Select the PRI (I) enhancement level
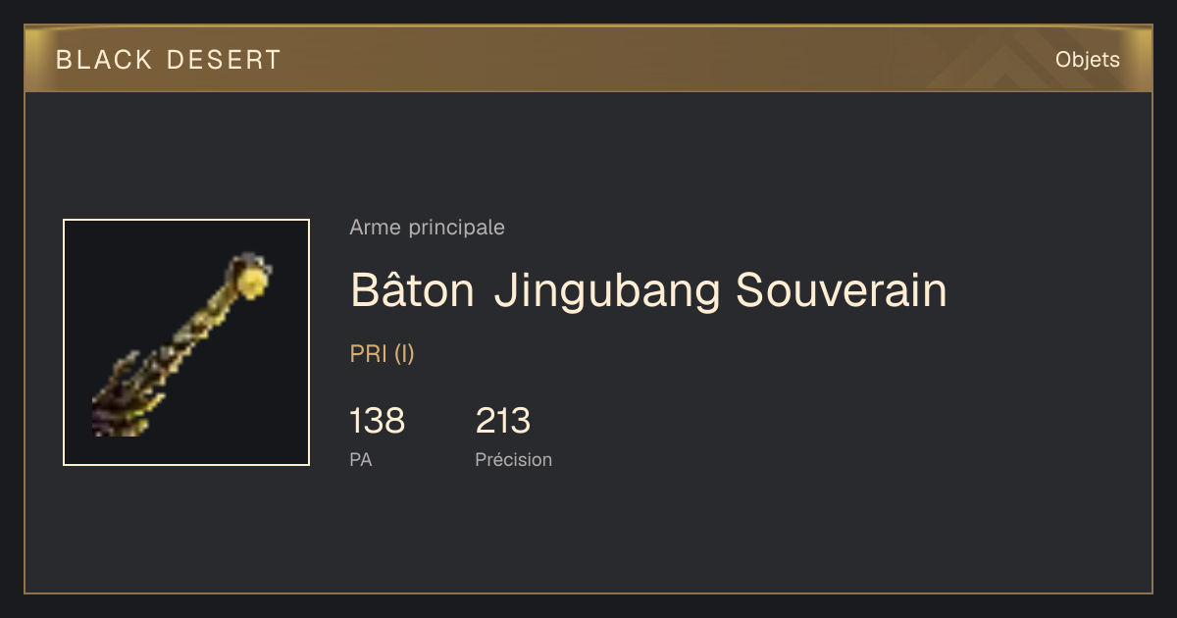This screenshot has width=1177, height=618. coord(382,354)
